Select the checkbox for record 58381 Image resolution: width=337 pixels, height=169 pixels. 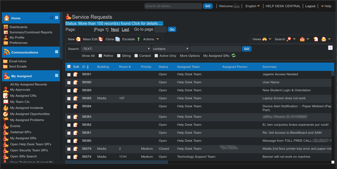click(69, 133)
